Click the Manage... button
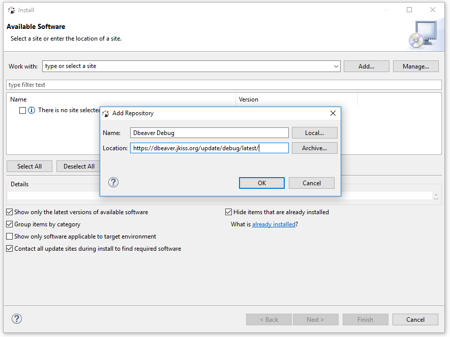 point(416,66)
